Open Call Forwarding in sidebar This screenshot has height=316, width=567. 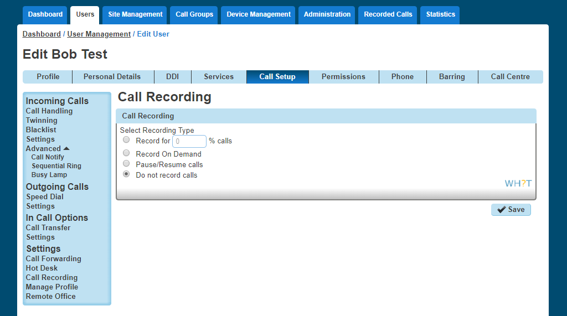pyautogui.click(x=54, y=259)
